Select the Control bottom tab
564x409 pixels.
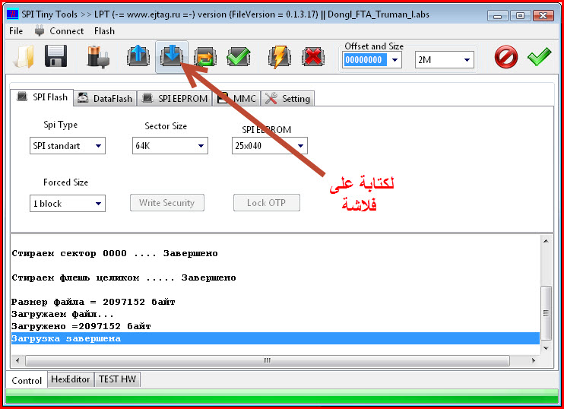pyautogui.click(x=27, y=380)
